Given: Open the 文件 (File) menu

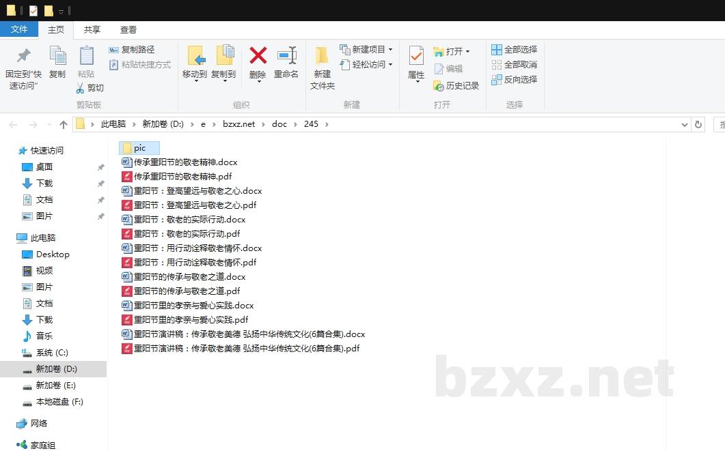Looking at the screenshot, I should tap(19, 29).
